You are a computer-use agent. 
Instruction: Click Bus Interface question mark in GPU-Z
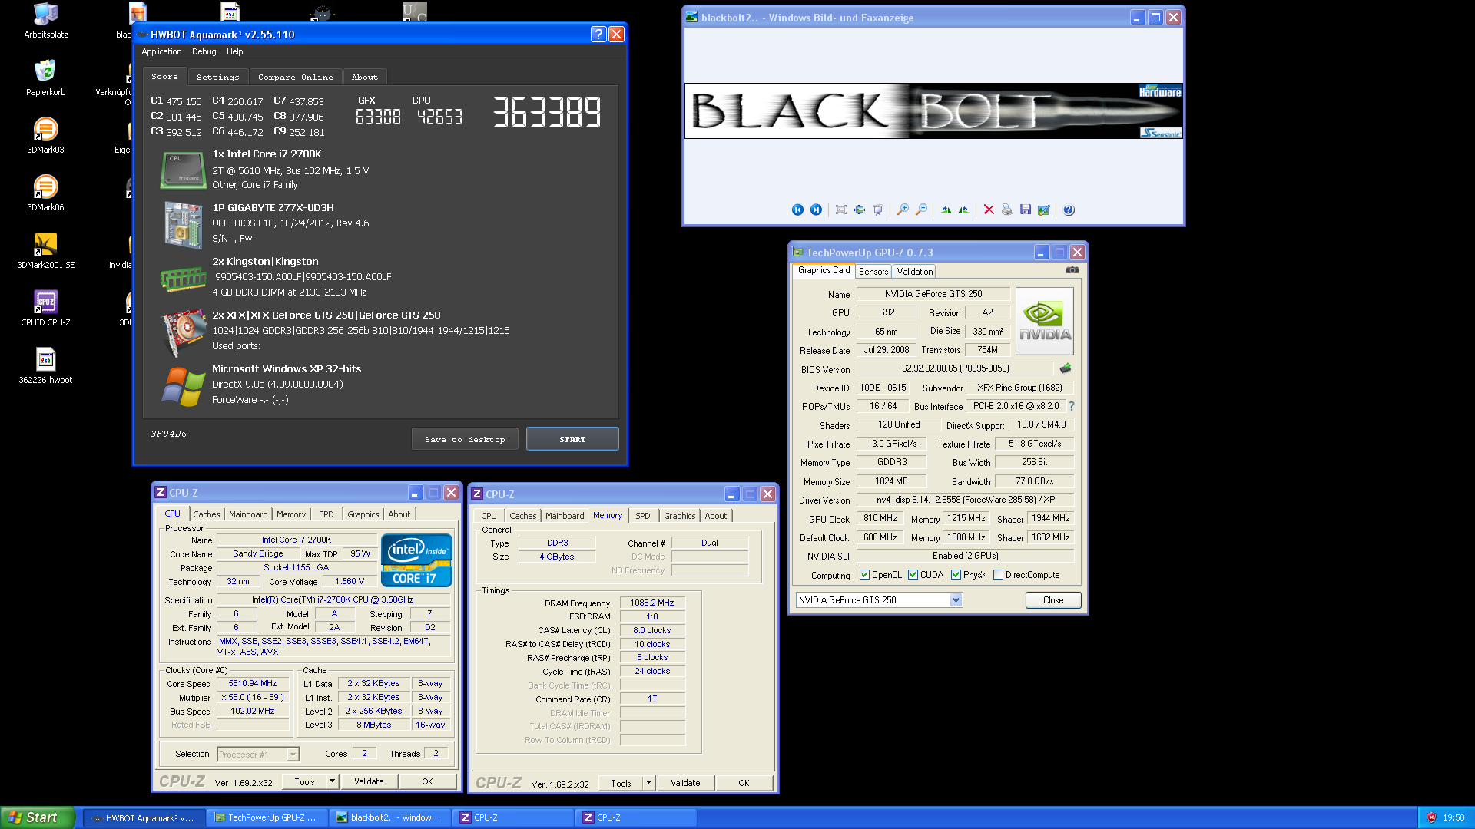(x=1072, y=406)
